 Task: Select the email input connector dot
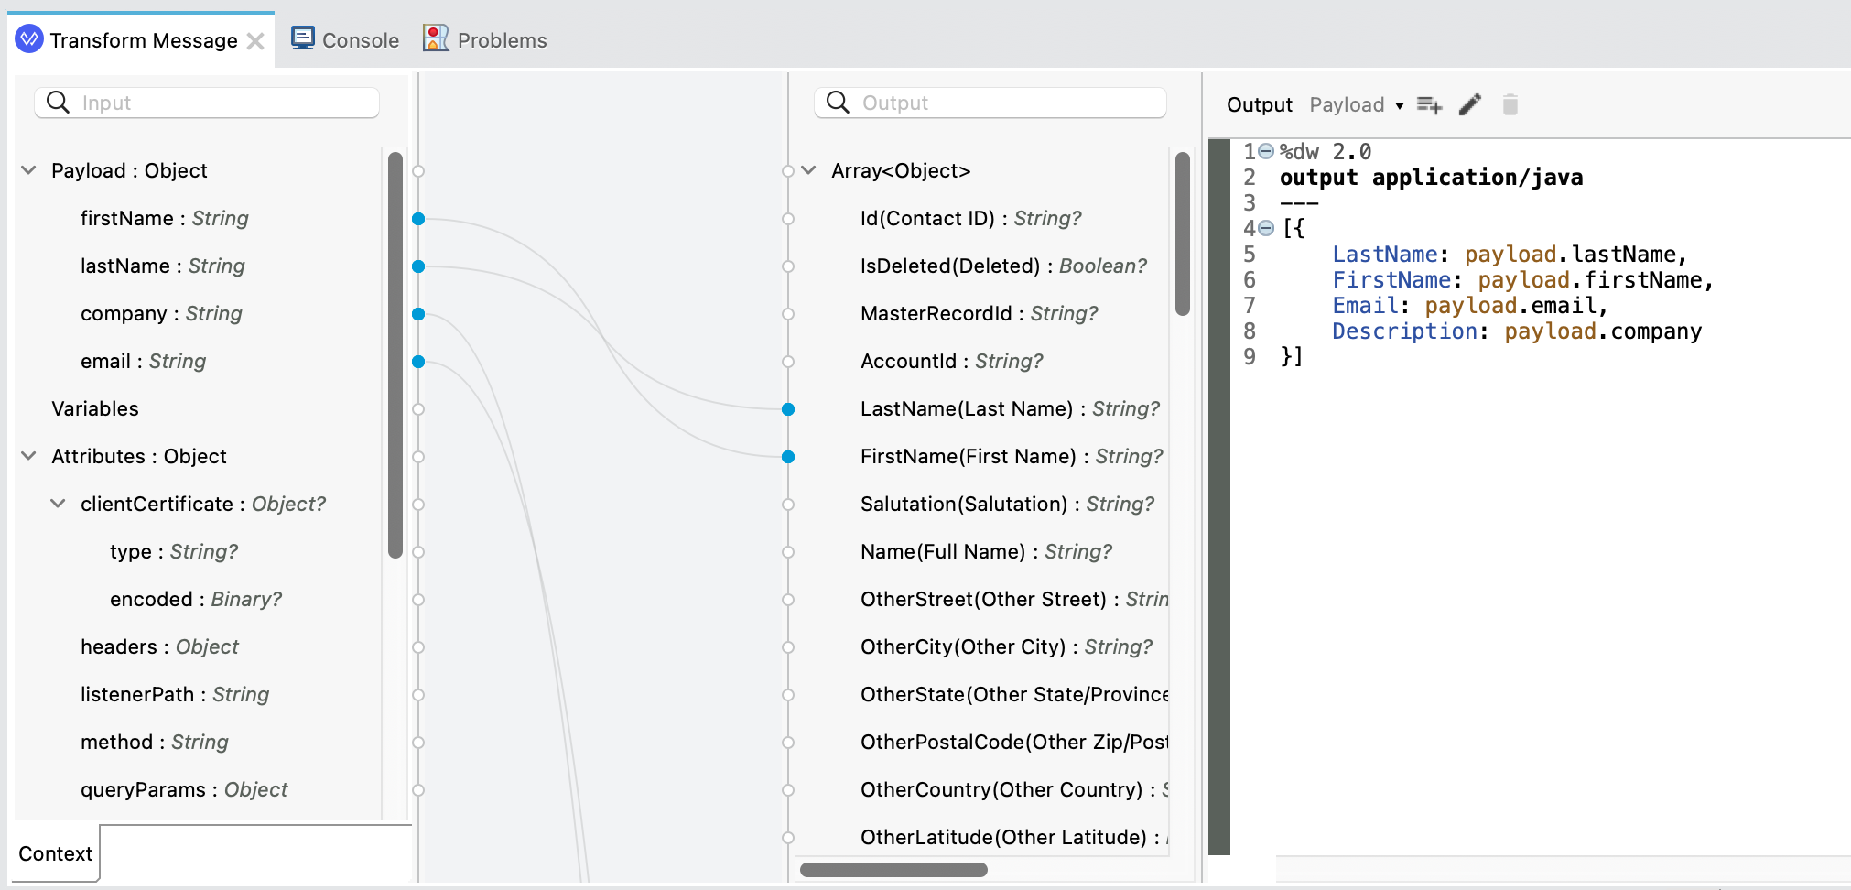click(418, 362)
